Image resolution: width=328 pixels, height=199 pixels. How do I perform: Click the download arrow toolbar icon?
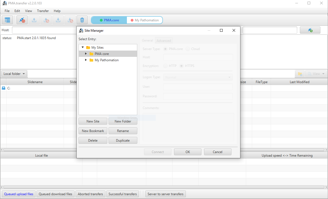coord(58,20)
